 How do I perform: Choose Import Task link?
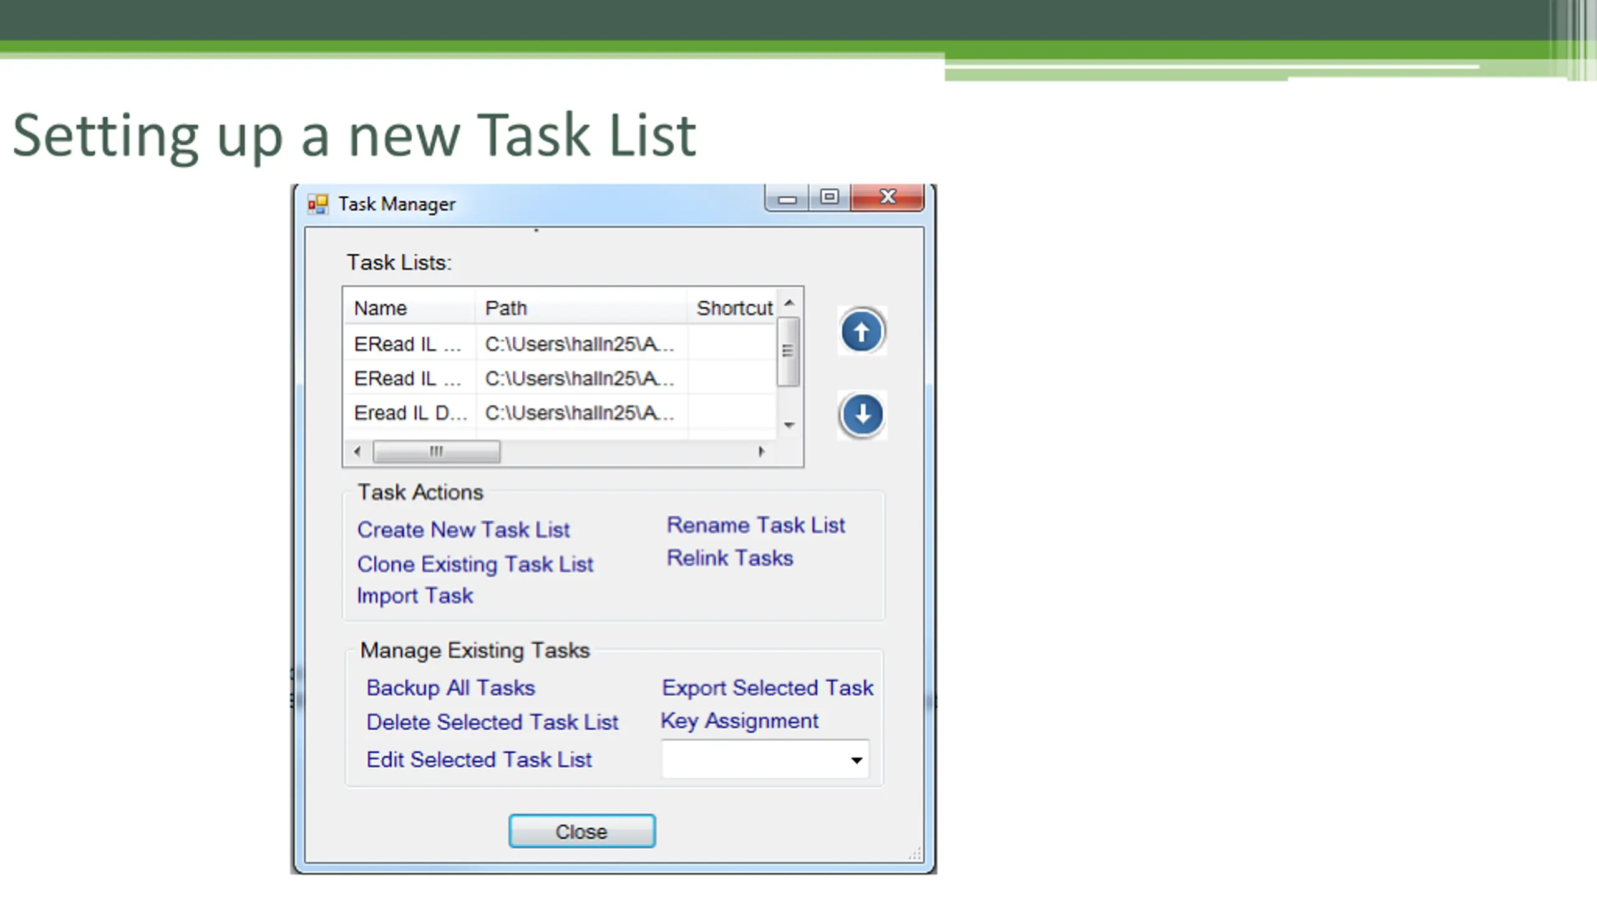[x=415, y=596]
